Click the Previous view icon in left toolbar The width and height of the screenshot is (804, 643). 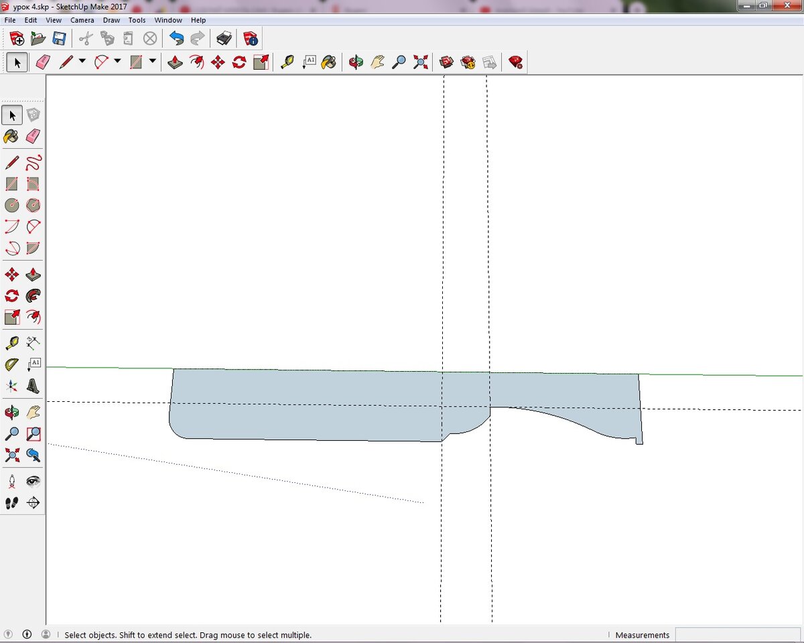(x=33, y=455)
